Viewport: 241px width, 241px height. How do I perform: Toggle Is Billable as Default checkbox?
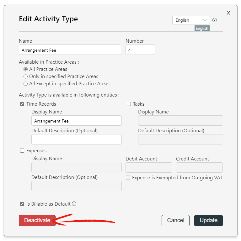[x=22, y=204]
